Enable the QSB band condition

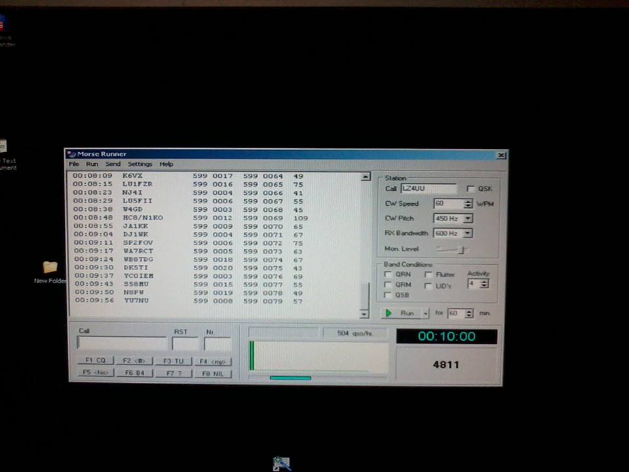pos(388,295)
